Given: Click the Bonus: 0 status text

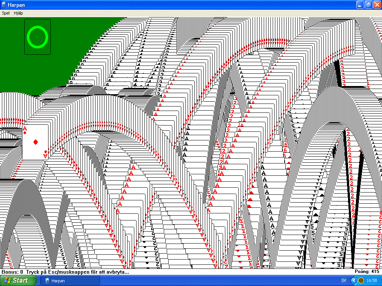Looking at the screenshot, I should coord(12,272).
